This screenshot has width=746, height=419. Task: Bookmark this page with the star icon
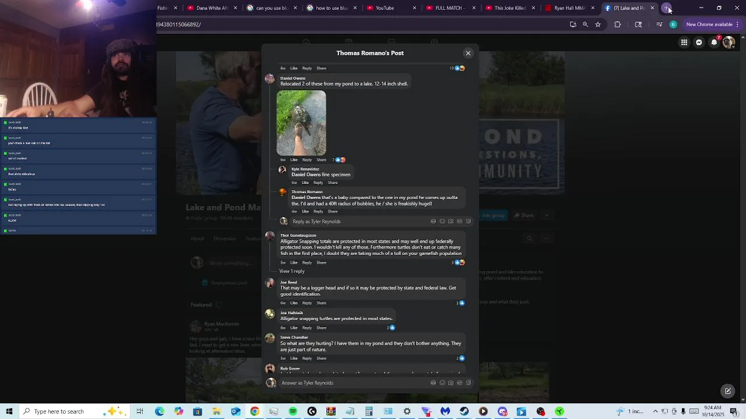click(598, 24)
